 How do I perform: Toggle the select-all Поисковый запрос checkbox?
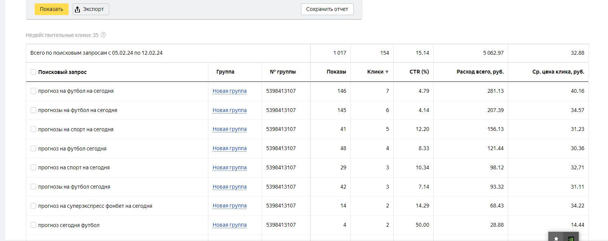click(x=33, y=72)
